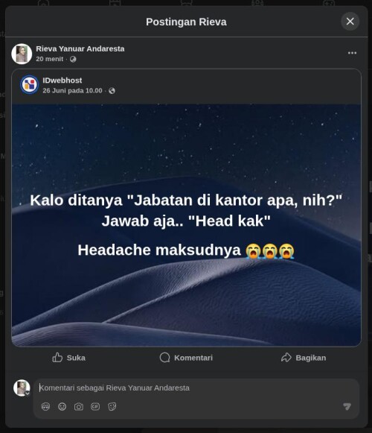Open the three-dot post options menu

(x=352, y=53)
